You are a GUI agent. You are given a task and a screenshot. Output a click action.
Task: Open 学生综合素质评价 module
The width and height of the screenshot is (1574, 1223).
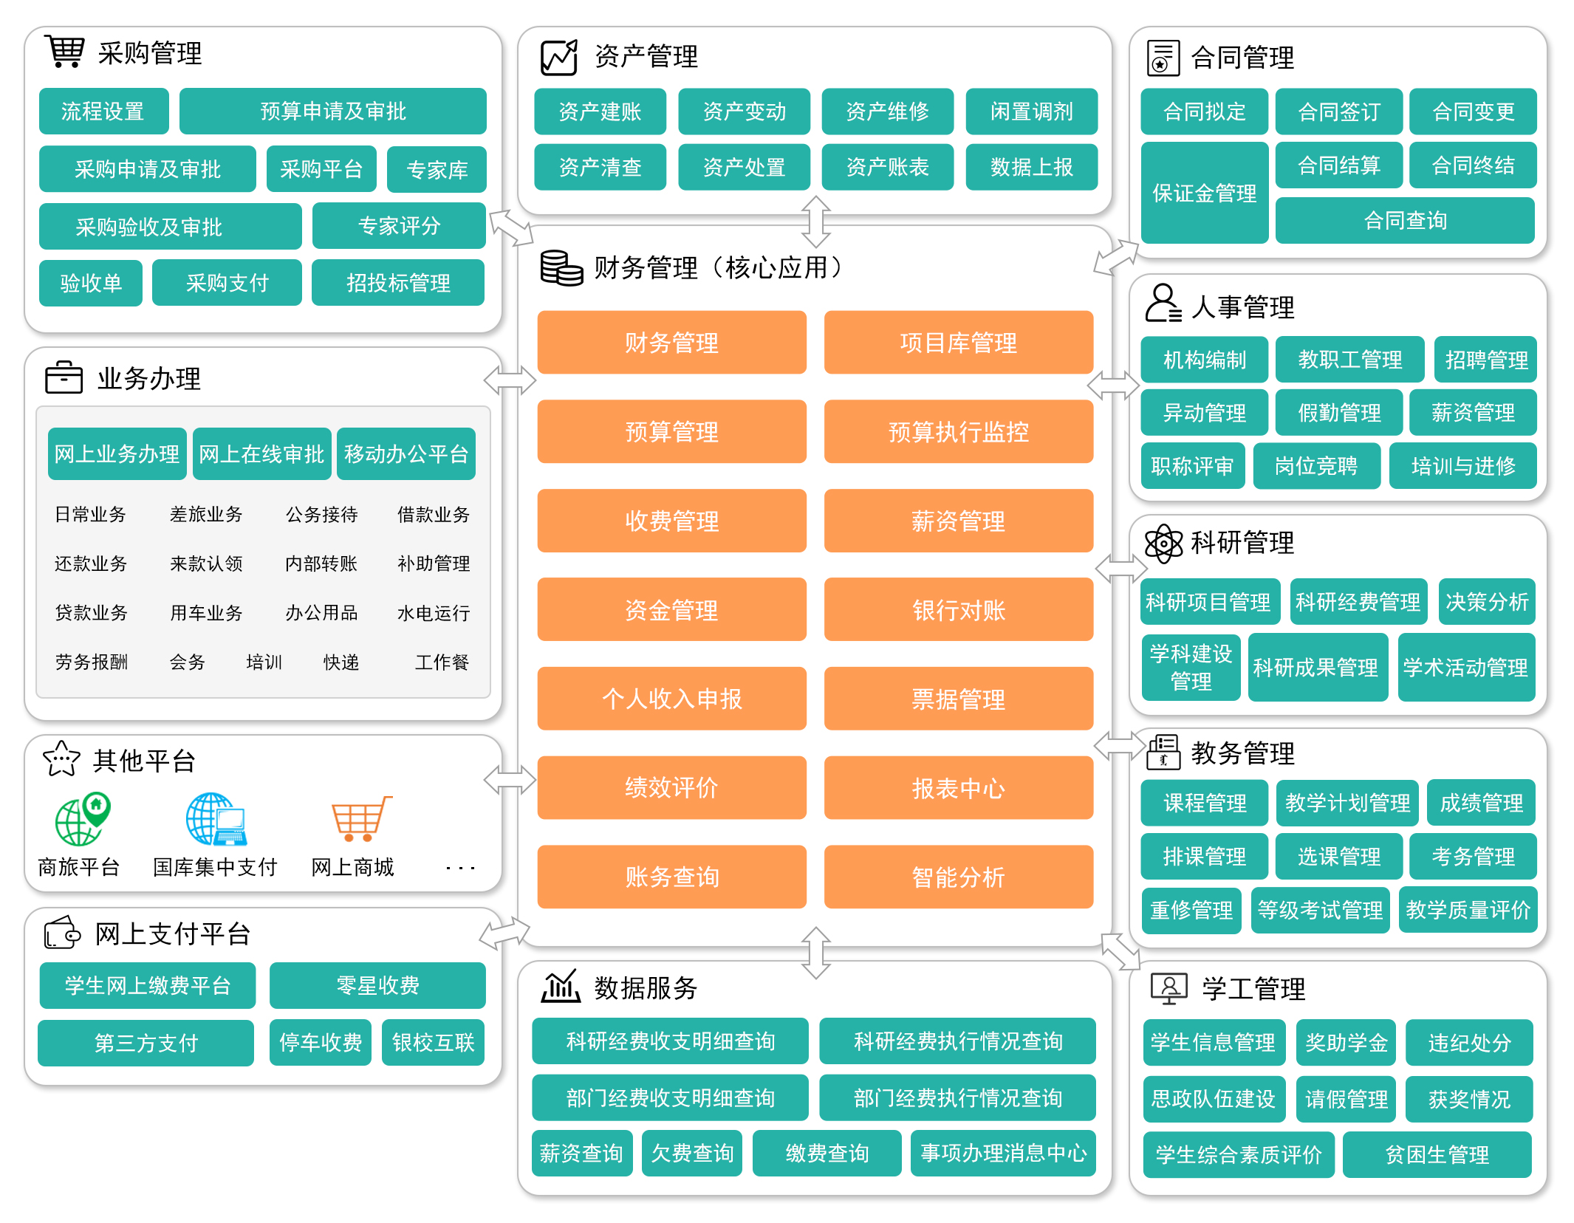[1239, 1154]
